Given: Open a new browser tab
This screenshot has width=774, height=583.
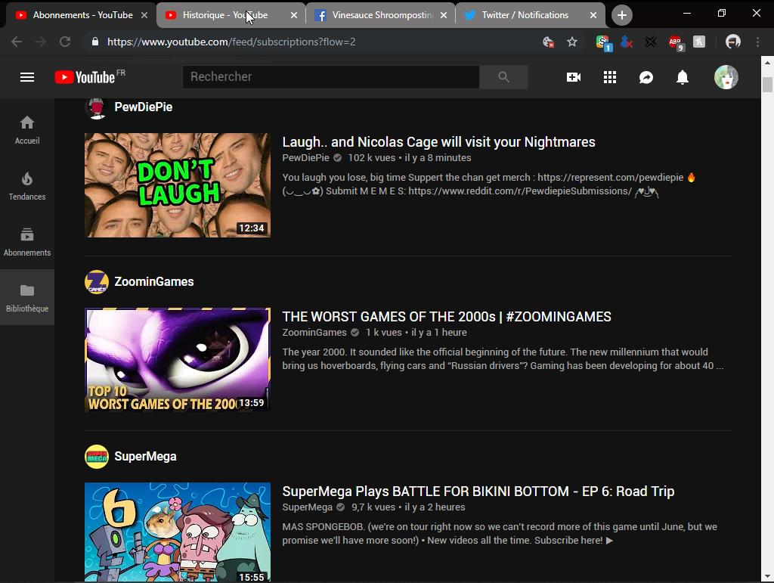Looking at the screenshot, I should (622, 15).
